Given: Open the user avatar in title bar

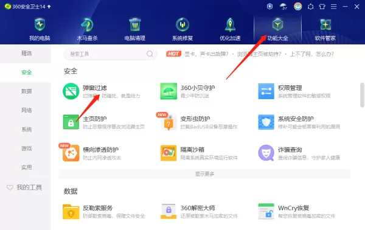Looking at the screenshot, I should (x=297, y=6).
